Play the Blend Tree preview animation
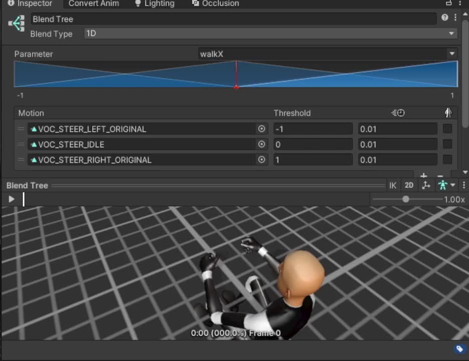This screenshot has width=469, height=361. (12, 199)
